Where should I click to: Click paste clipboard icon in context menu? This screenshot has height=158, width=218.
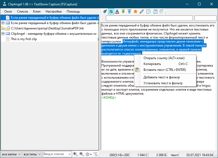click(x=137, y=70)
